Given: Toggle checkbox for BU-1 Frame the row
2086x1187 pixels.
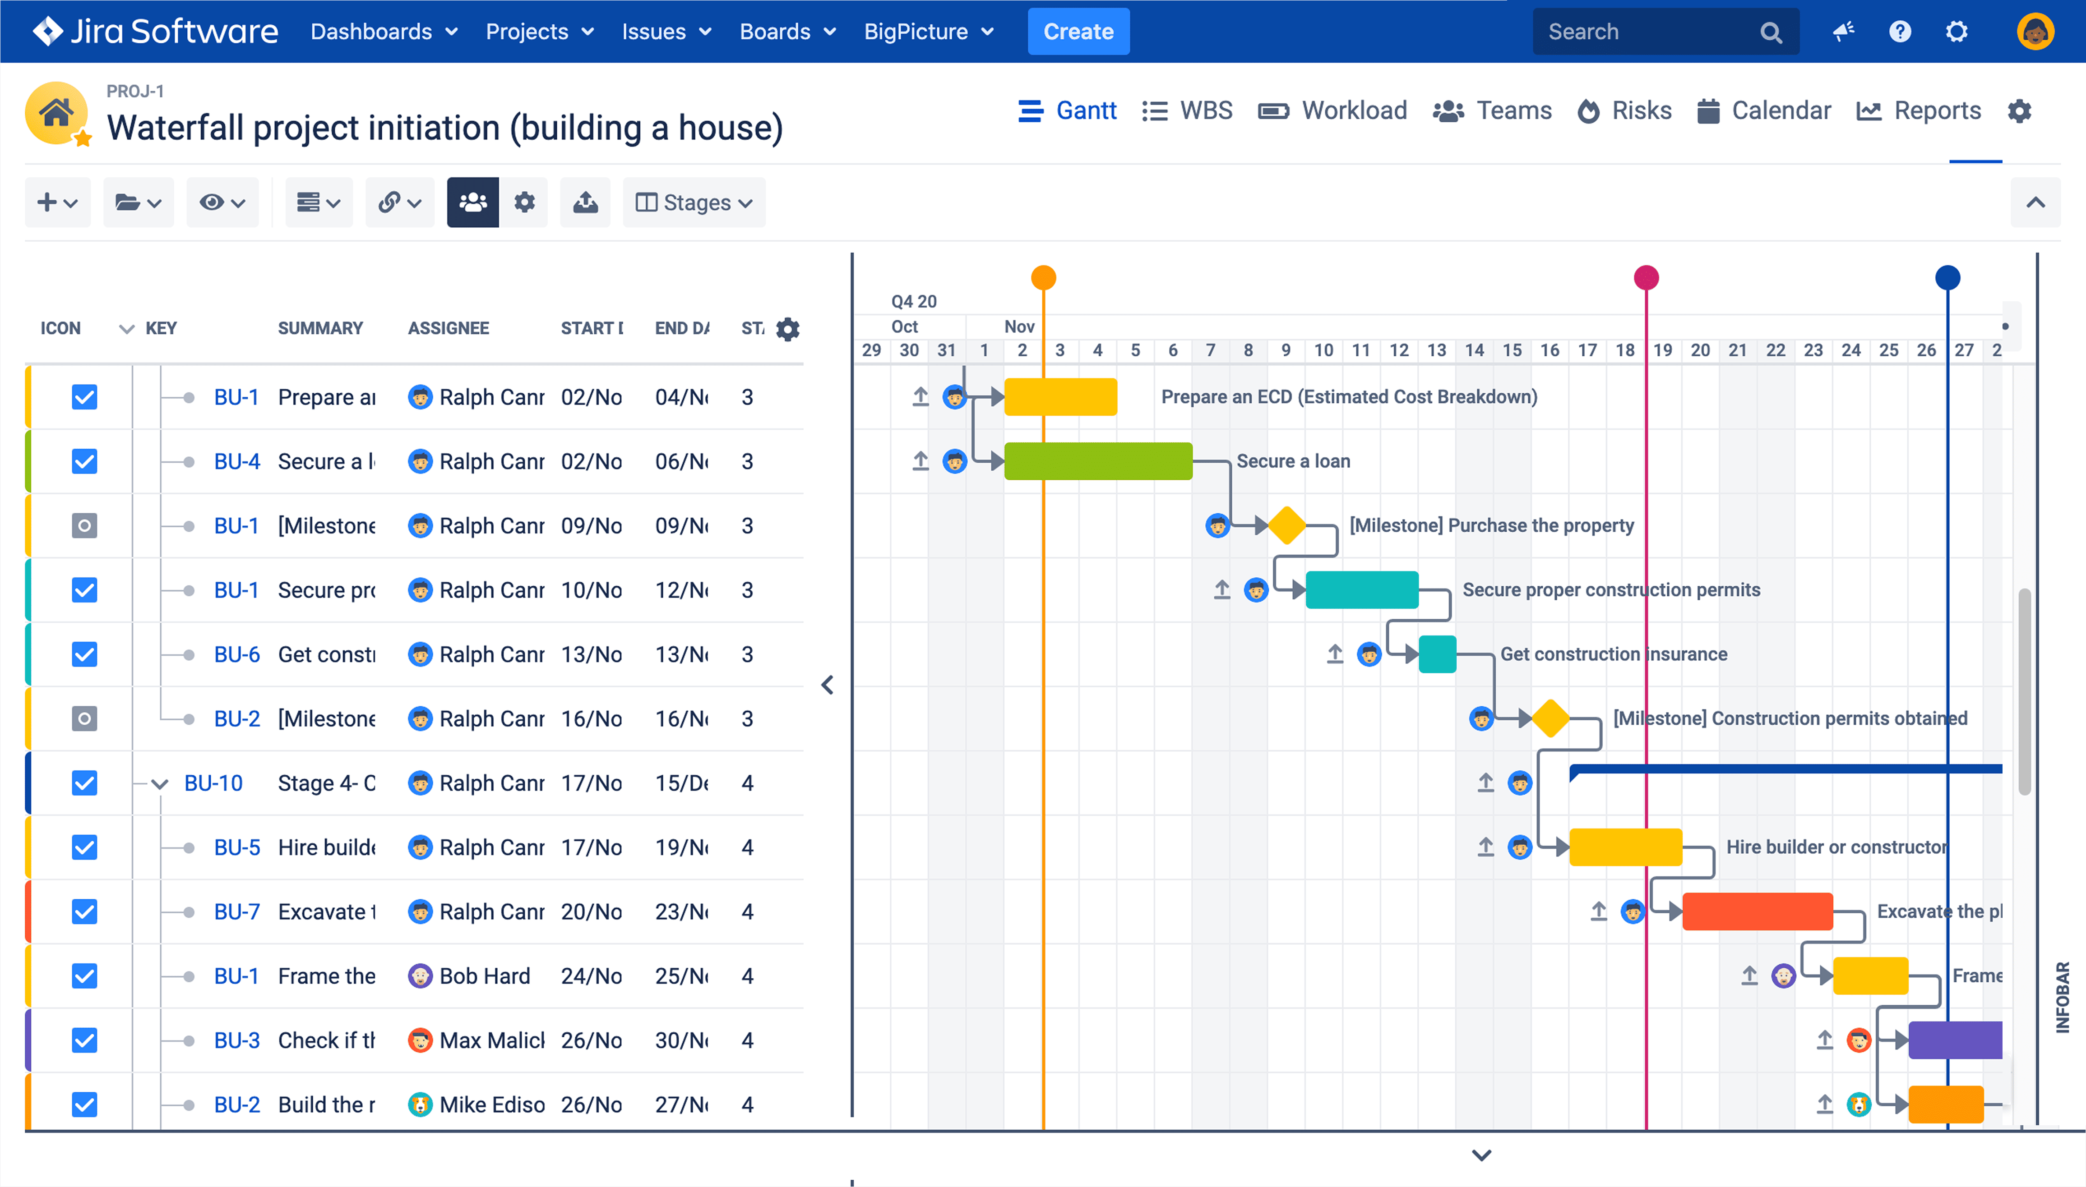Looking at the screenshot, I should pyautogui.click(x=85, y=976).
